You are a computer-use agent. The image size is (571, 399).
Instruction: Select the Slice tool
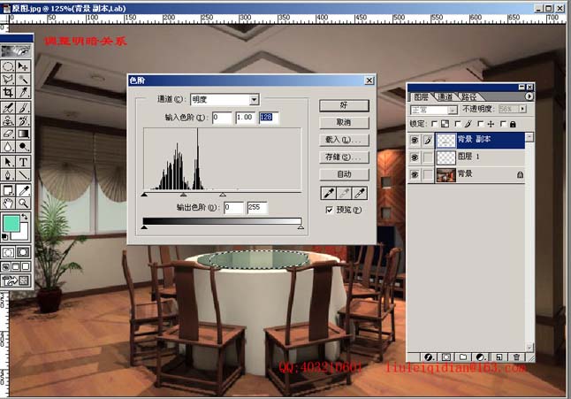(x=23, y=92)
